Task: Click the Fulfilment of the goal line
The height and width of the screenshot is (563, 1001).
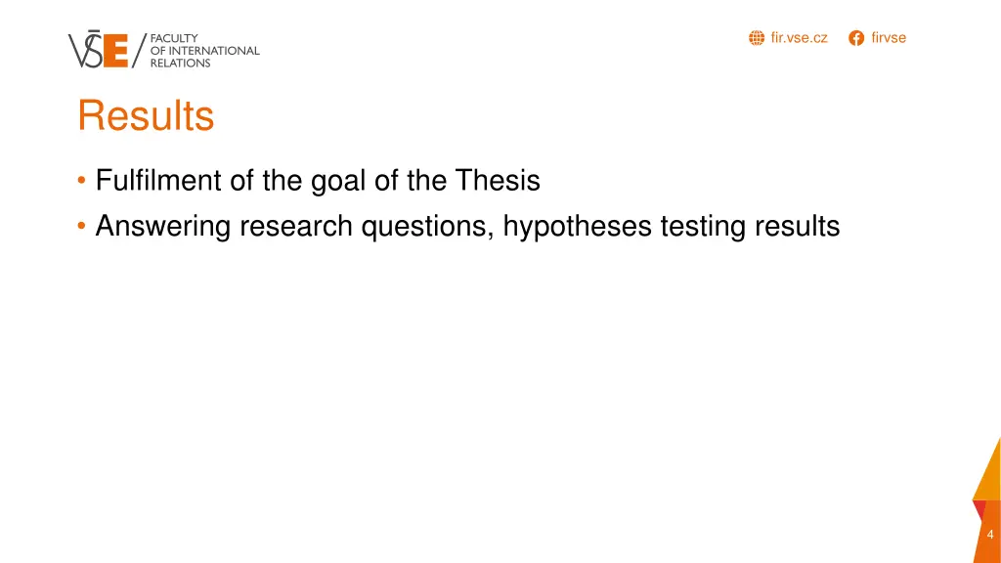Action: coord(318,182)
